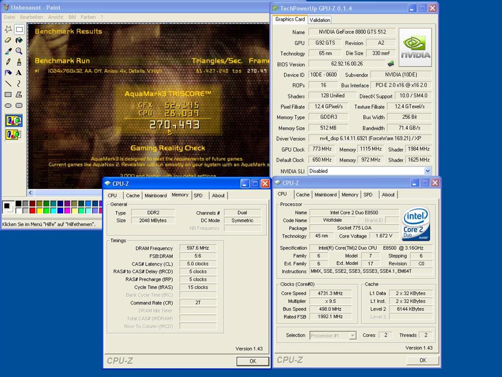Open the Datei menu in Paint
This screenshot has width=502, height=377.
(9, 17)
